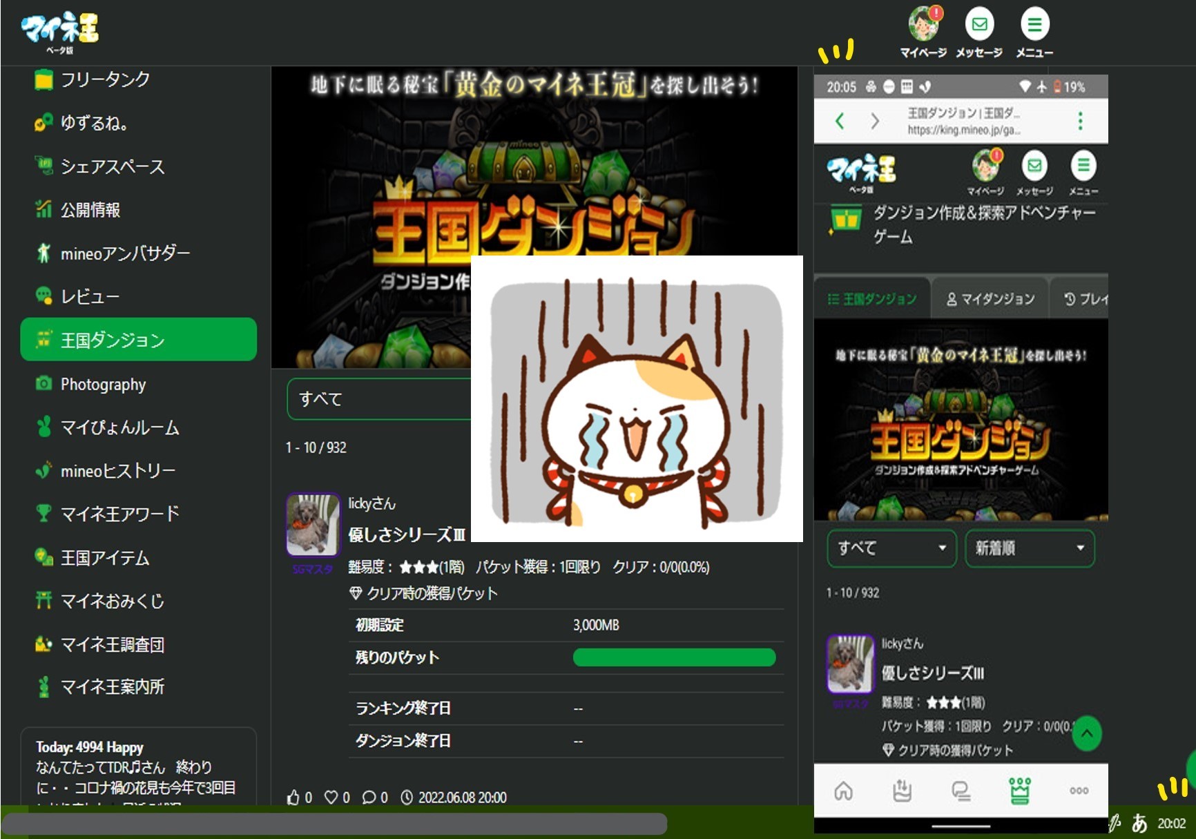This screenshot has height=839, width=1196.
Task: Open 優しさシリーズⅢ in the phone list
Action: [932, 673]
